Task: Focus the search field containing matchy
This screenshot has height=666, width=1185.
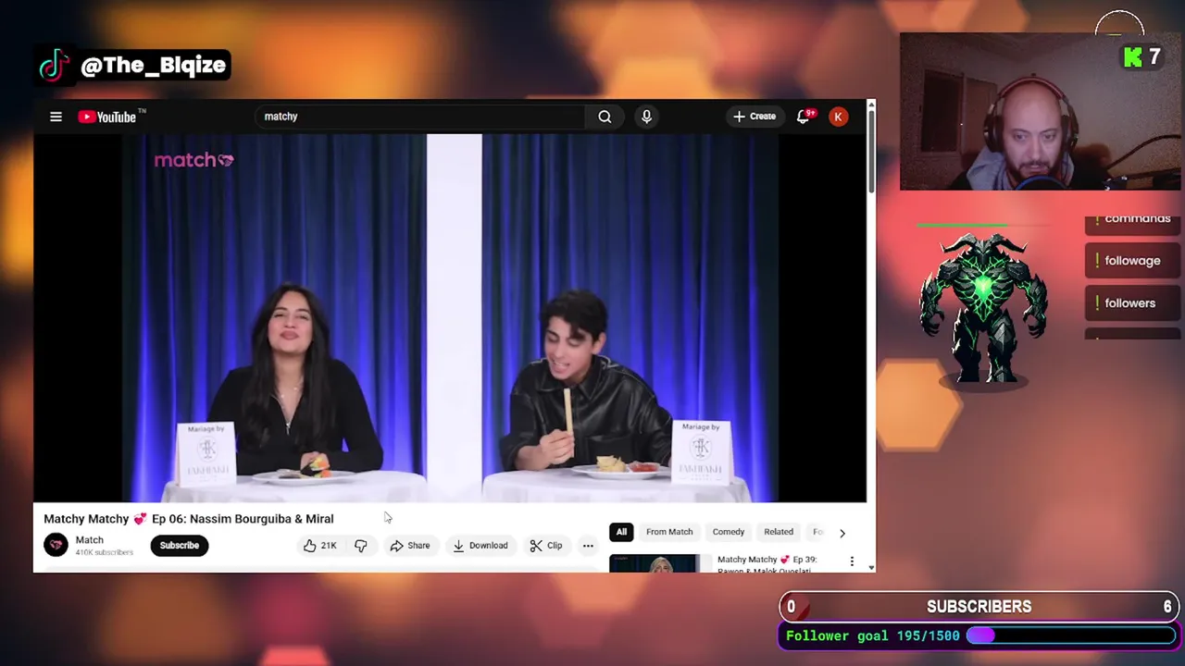Action: pos(420,117)
